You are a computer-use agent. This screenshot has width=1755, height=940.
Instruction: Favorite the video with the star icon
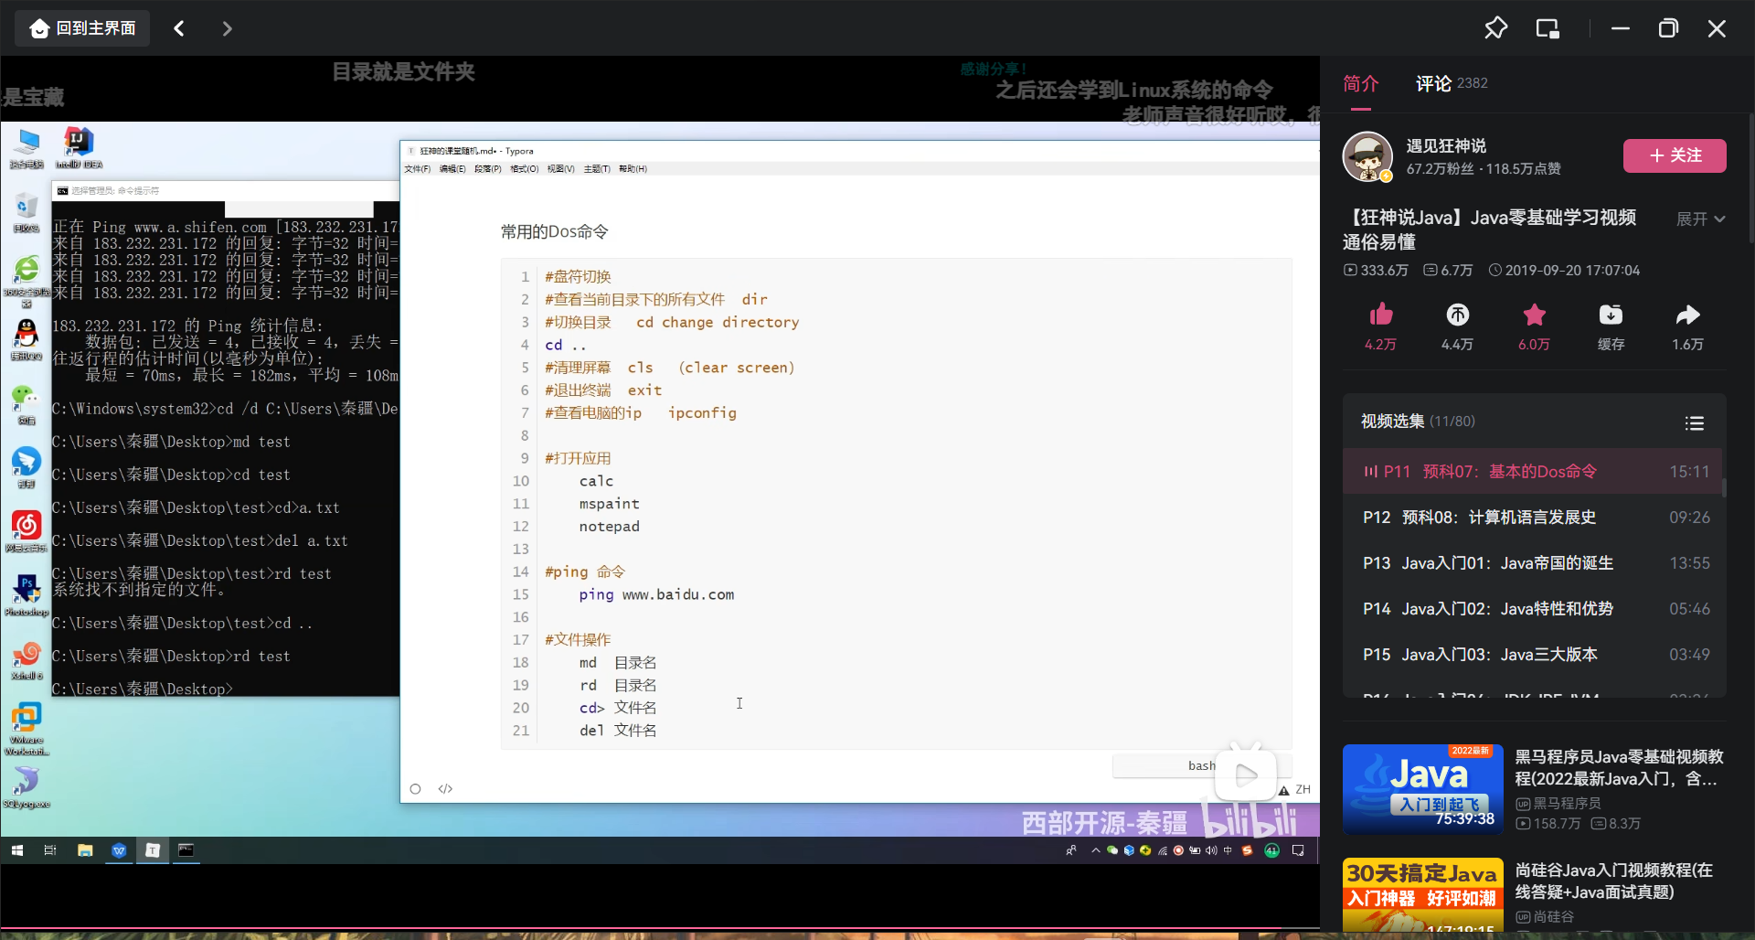(1534, 315)
